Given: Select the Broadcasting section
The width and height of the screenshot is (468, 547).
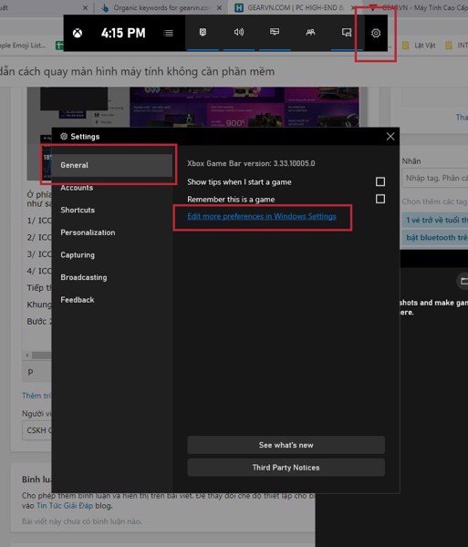Looking at the screenshot, I should (x=84, y=277).
